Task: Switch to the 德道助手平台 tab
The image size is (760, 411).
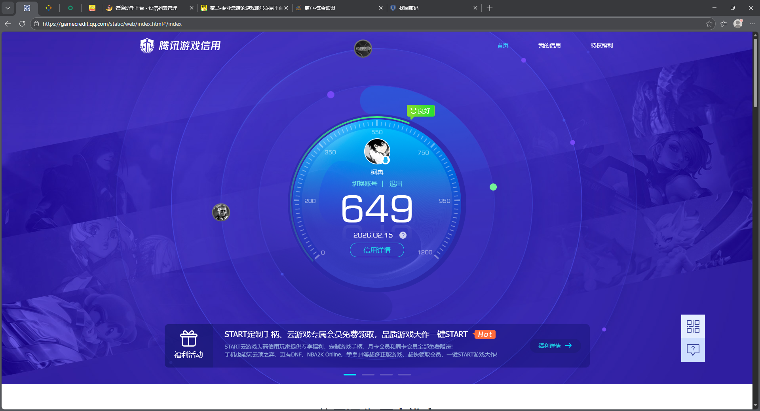Action: click(x=146, y=8)
